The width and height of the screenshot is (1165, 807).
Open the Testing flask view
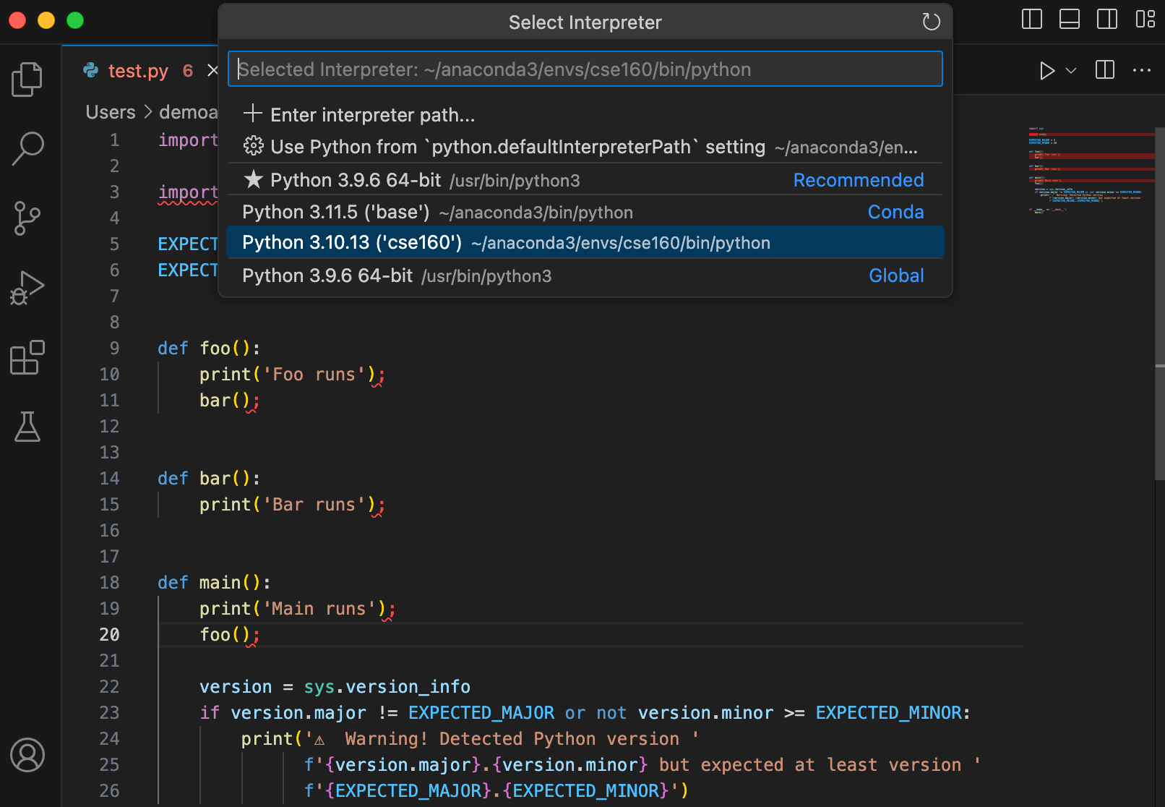[27, 427]
